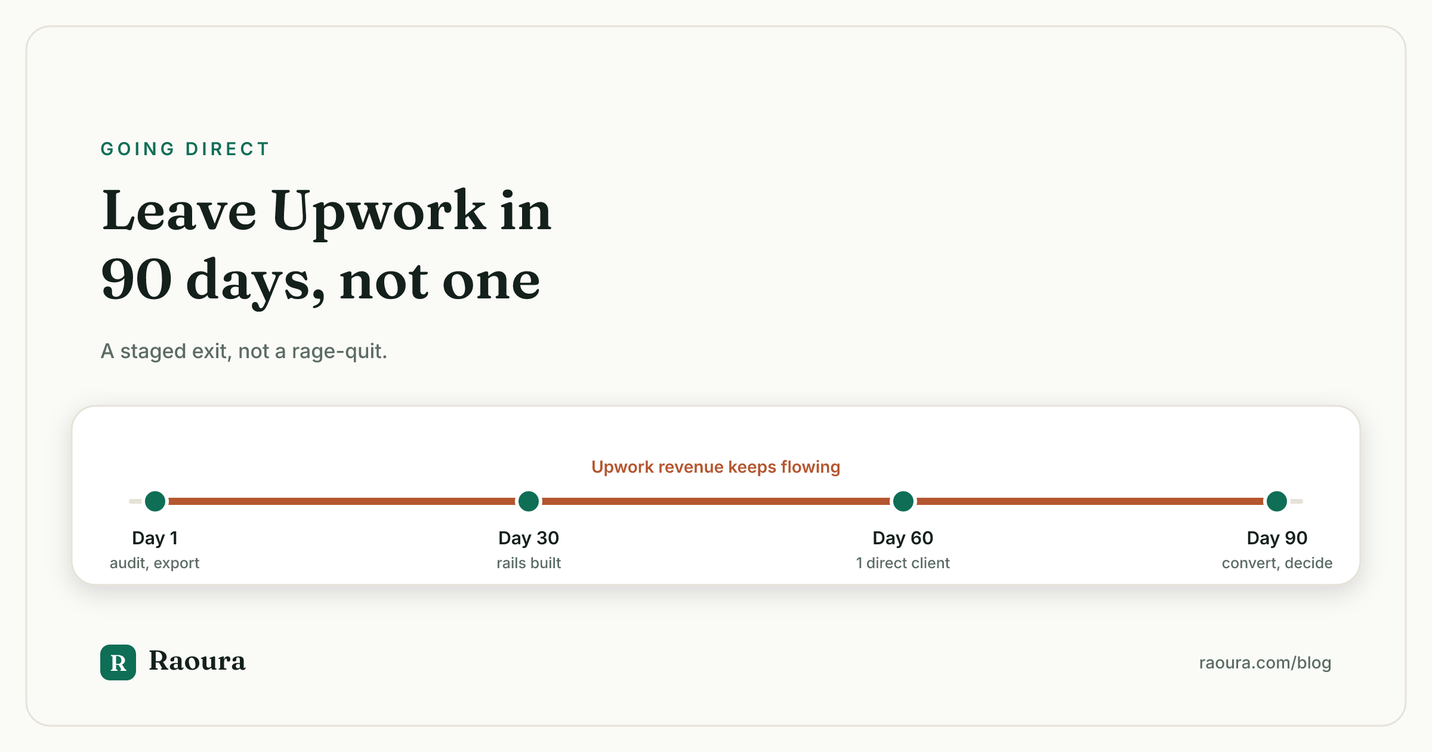Click the 'Day 90' label
Viewport: 1432px width, 752px height.
[x=1277, y=538]
